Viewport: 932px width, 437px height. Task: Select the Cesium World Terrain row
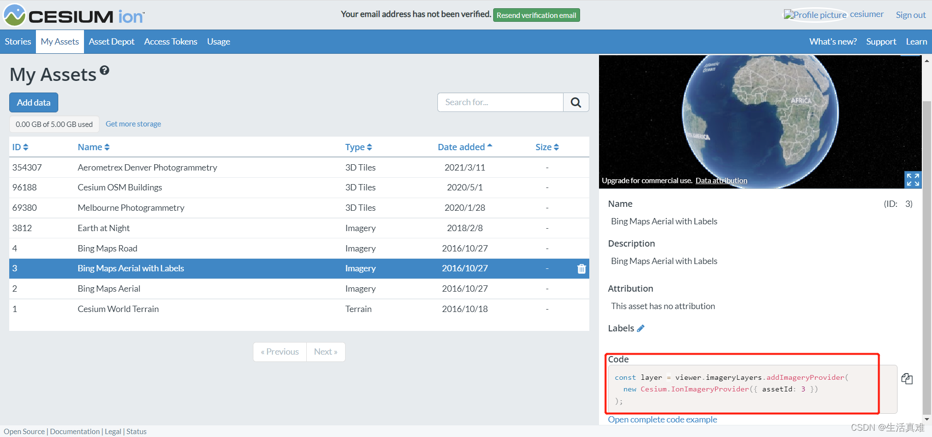(299, 309)
